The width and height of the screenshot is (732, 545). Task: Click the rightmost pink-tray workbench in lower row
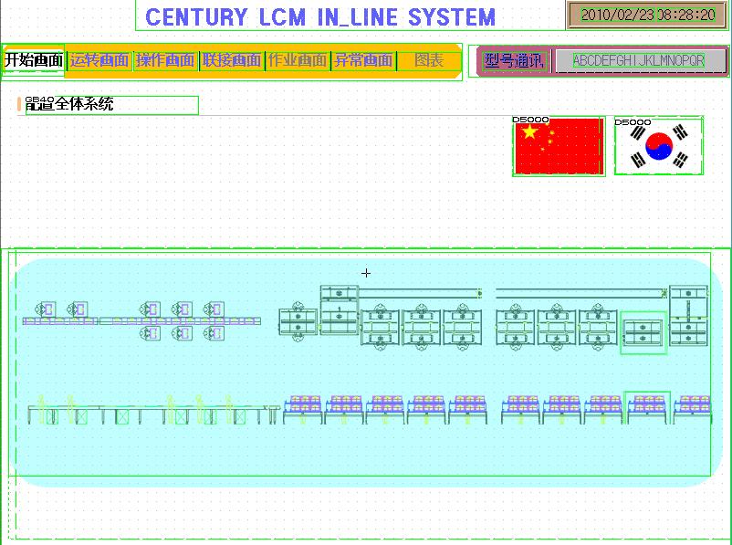tap(693, 410)
